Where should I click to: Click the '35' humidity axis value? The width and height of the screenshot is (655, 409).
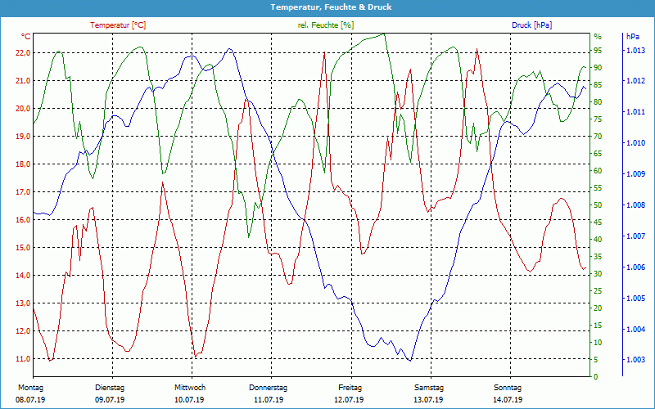pos(598,257)
